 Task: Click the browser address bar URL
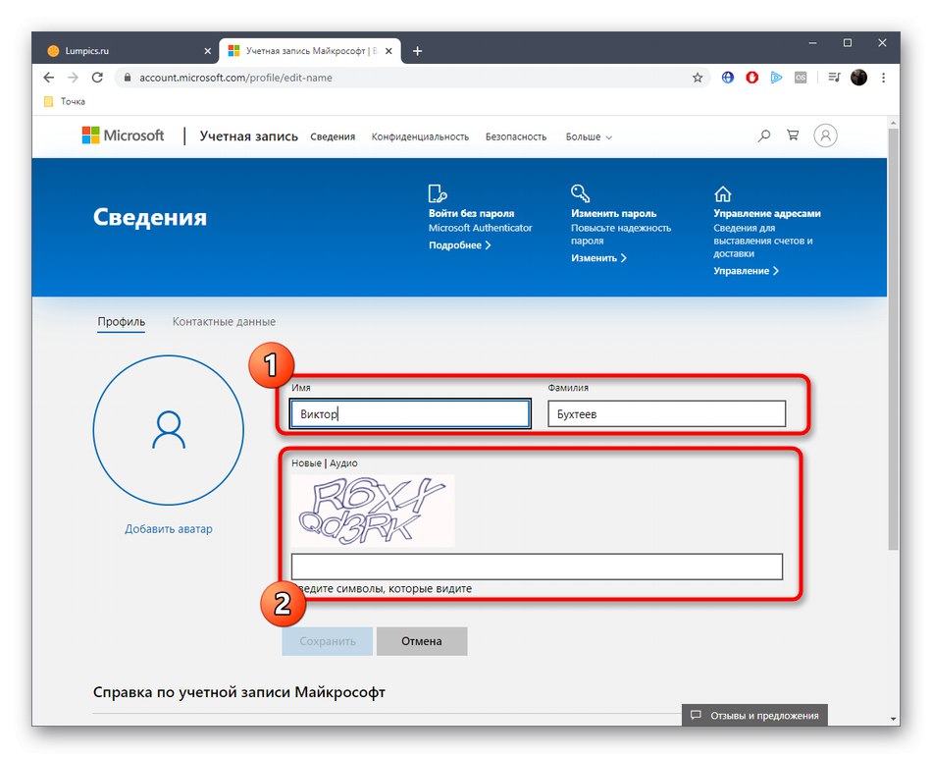coord(235,78)
